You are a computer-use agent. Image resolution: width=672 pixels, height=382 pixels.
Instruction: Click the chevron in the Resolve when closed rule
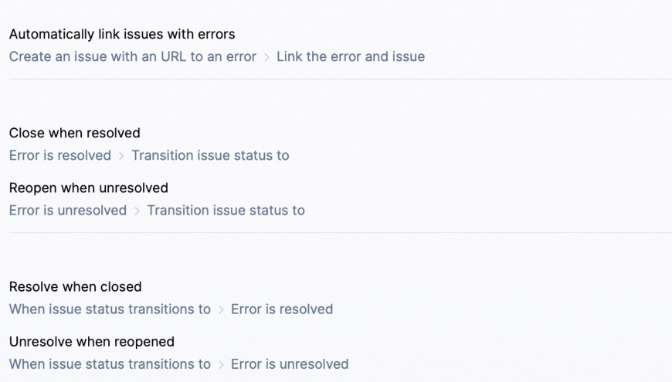[x=221, y=309]
